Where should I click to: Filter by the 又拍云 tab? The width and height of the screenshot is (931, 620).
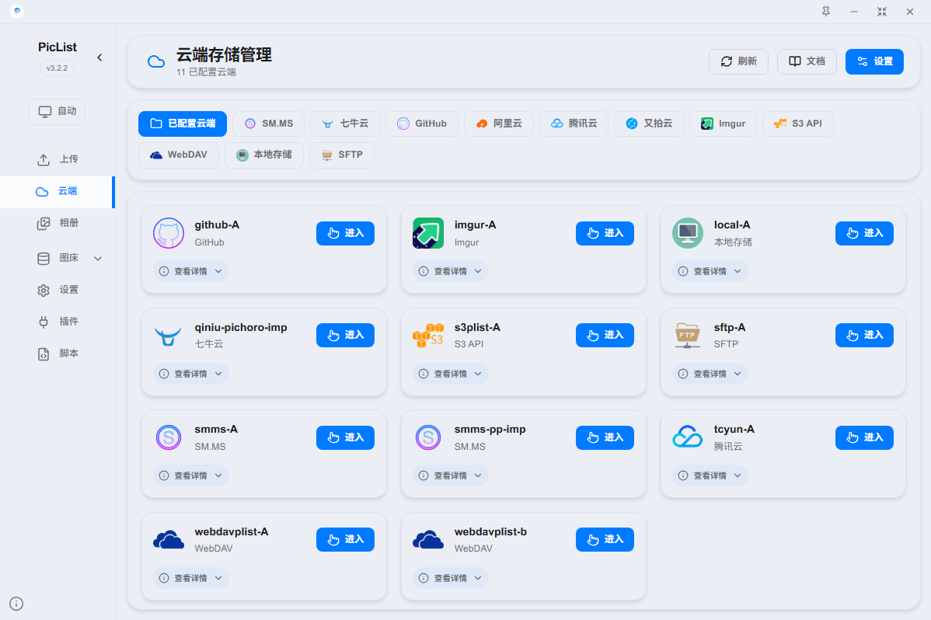coord(649,124)
